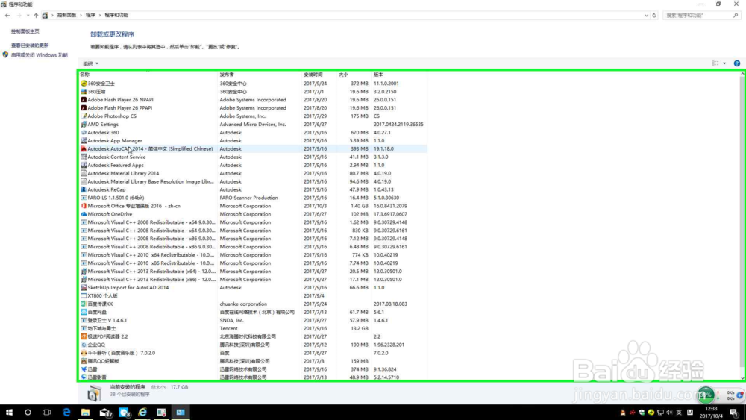Open 启用或关闭 Windows 功能 link
The width and height of the screenshot is (746, 420).
point(39,55)
